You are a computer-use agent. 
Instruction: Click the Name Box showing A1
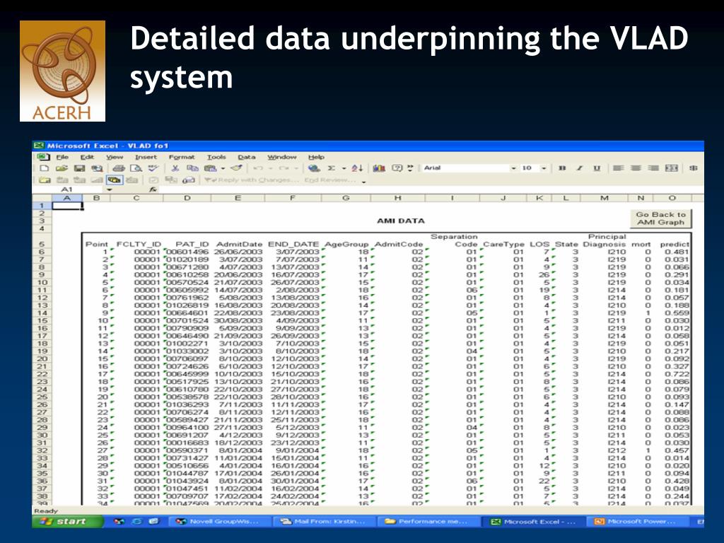click(x=69, y=189)
